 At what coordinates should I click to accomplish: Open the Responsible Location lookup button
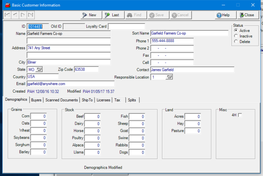point(169,77)
